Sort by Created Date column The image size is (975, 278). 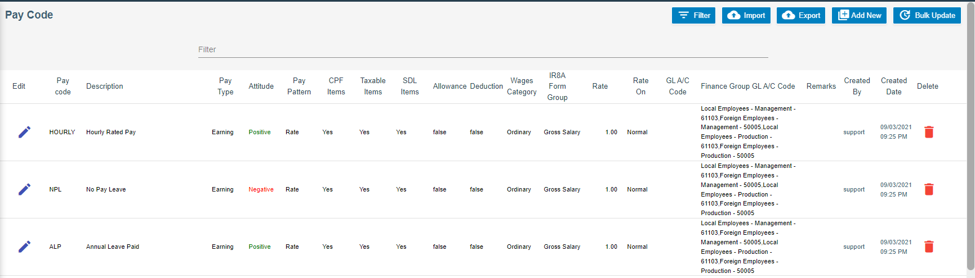pos(893,86)
